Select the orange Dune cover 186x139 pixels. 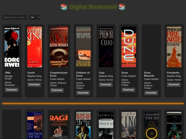point(129,47)
